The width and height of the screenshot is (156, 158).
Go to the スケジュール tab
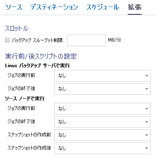pyautogui.click(x=102, y=7)
